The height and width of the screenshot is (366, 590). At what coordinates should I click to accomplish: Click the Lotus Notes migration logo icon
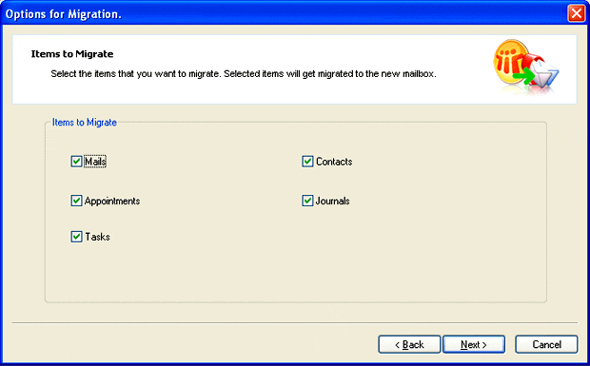[526, 67]
